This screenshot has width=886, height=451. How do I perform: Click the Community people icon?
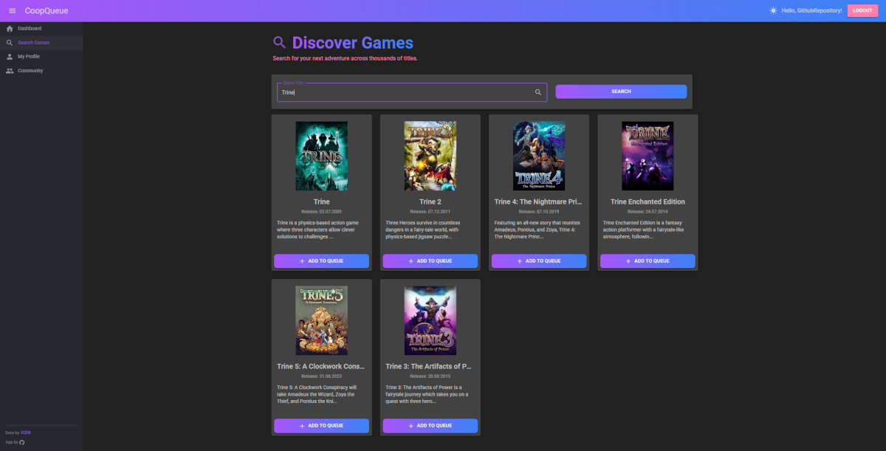pyautogui.click(x=10, y=71)
